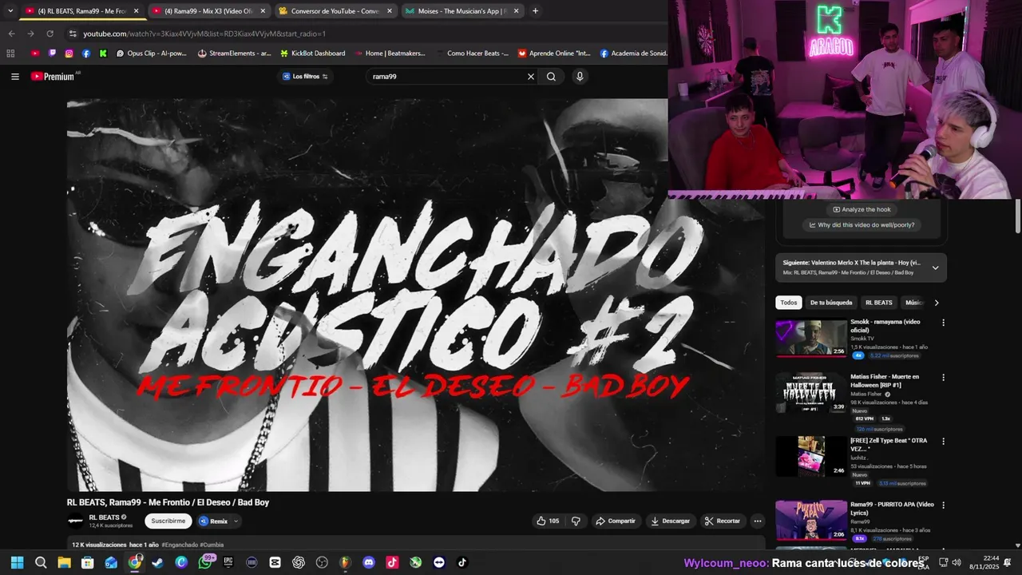This screenshot has width=1022, height=575.
Task: Open Steam from the taskbar
Action: point(158,562)
